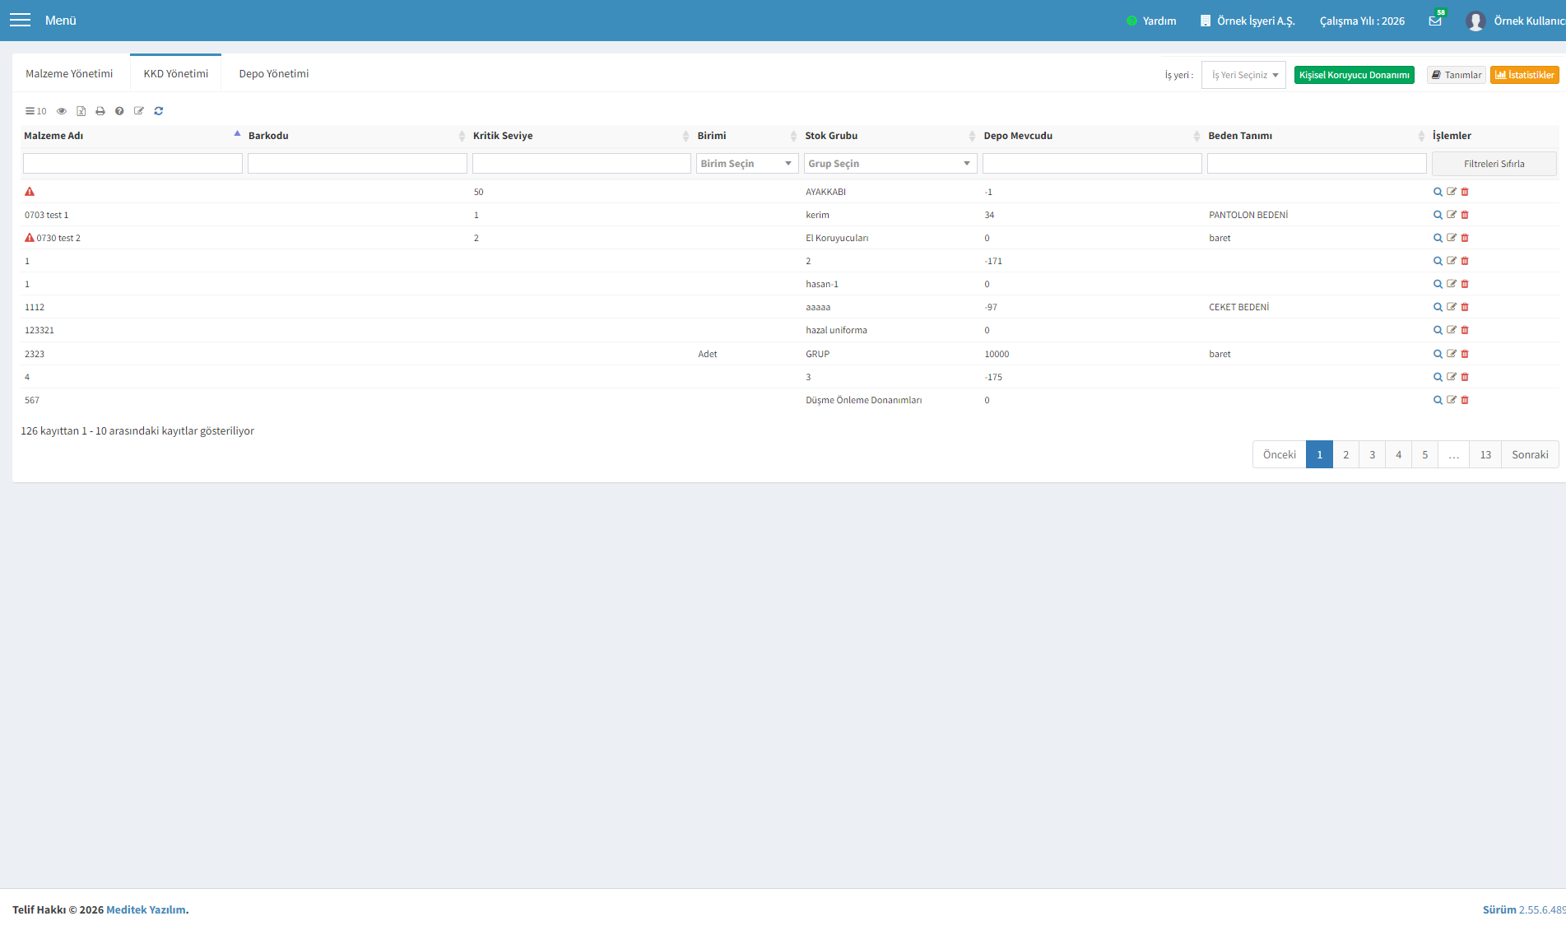Click the Filtreleri Sıfırla button

coord(1494,164)
